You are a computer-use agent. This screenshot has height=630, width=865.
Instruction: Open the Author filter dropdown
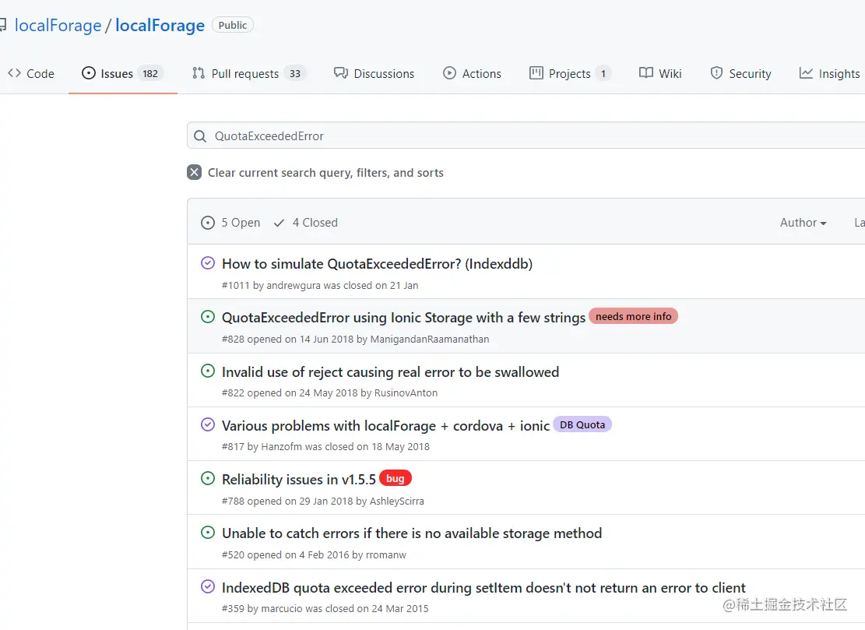(x=803, y=223)
